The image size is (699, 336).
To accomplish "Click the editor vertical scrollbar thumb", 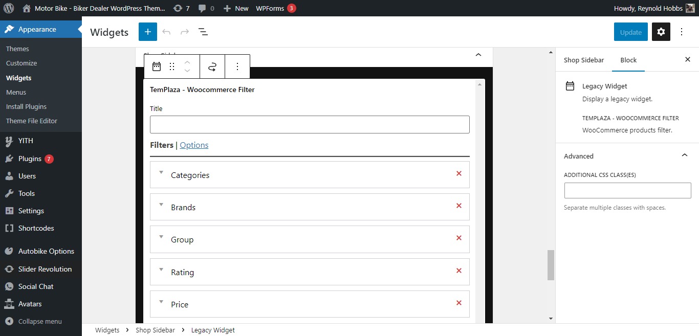I will point(551,265).
